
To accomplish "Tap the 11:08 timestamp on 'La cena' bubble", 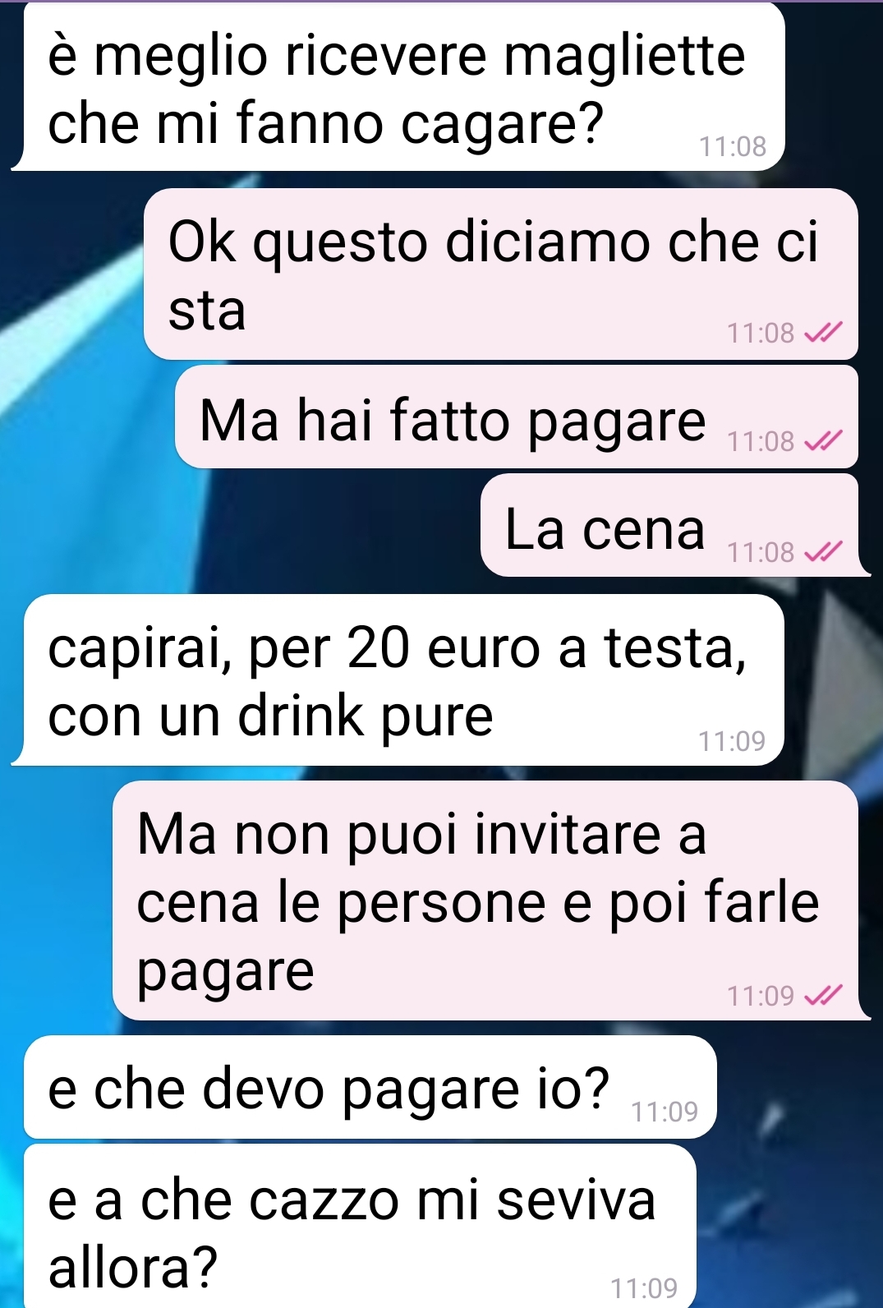I will [761, 552].
